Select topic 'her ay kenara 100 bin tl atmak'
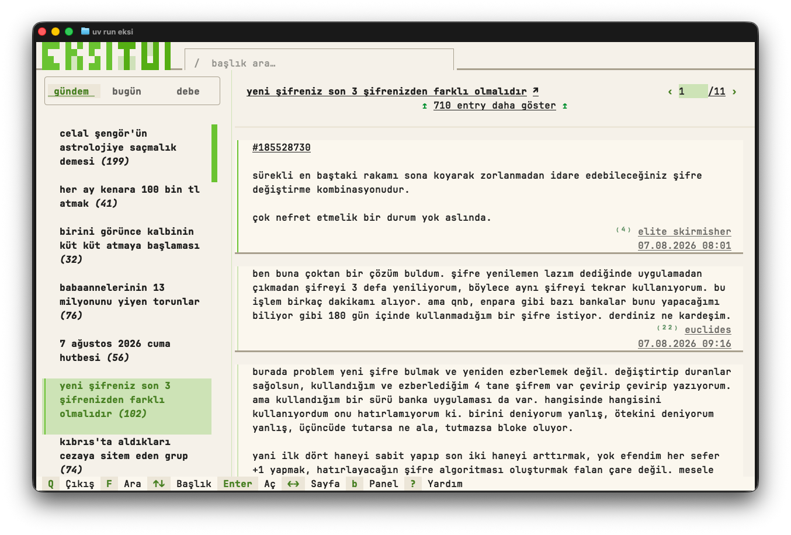The height and width of the screenshot is (535, 791). click(127, 196)
